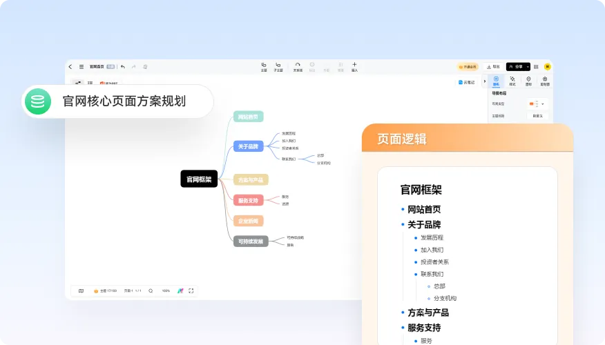Click the green stacked-layers badge icon

click(x=38, y=101)
